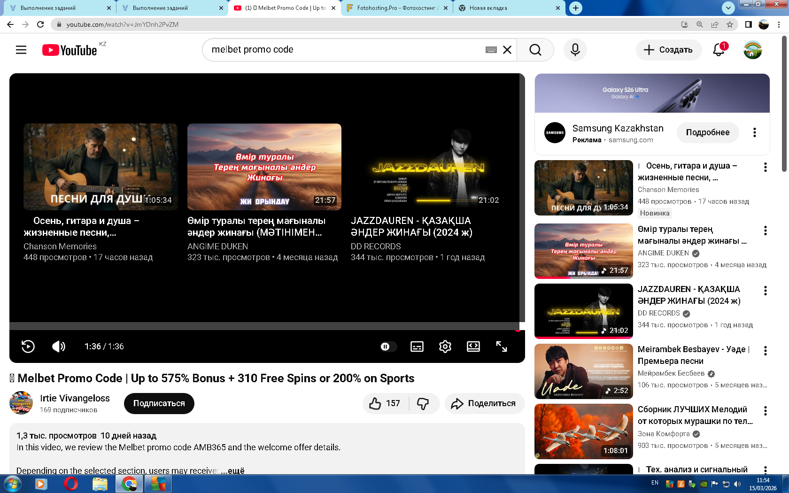
Task: Open the end-screen JAZZDAUREN video card
Action: point(428,193)
